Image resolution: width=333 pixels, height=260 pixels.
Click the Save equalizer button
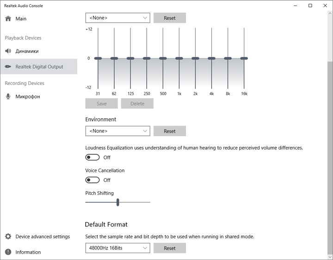click(101, 103)
